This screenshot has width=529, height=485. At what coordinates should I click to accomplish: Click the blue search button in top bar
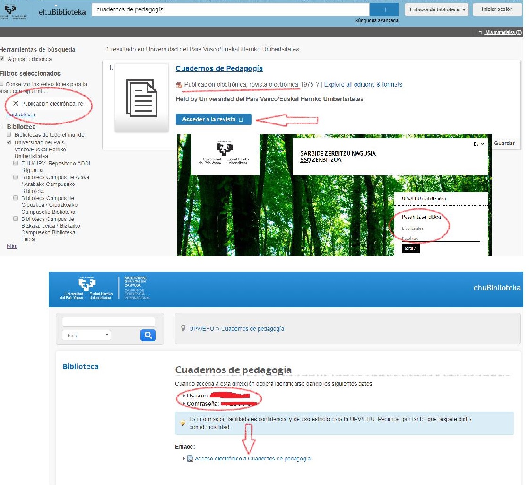(x=384, y=9)
